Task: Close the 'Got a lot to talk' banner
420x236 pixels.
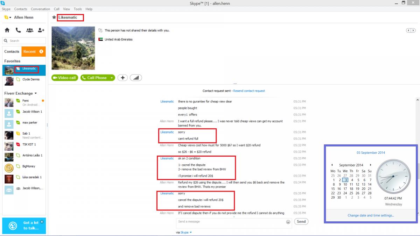Action: 42,222
